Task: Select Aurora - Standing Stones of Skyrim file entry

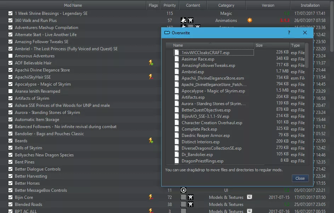Action: 214,104
